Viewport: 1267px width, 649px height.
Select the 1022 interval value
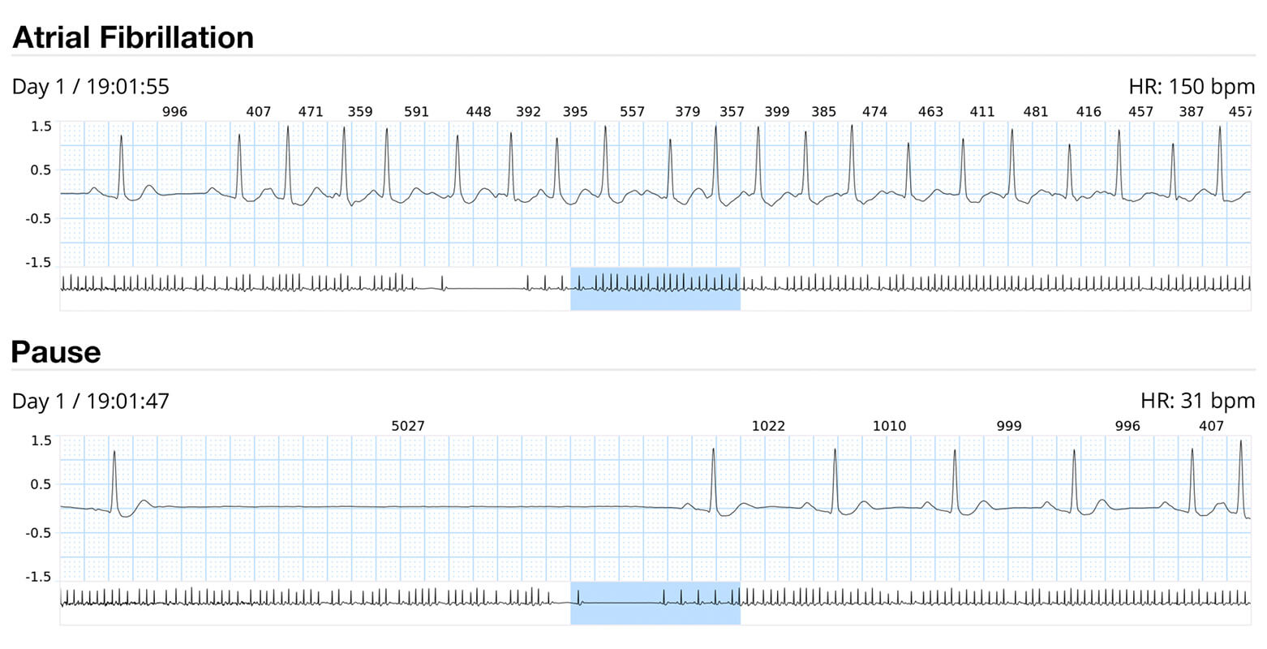(768, 426)
